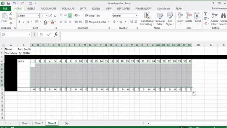Click the Wrap Text button
The height and width of the screenshot is (128, 227).
point(92,16)
